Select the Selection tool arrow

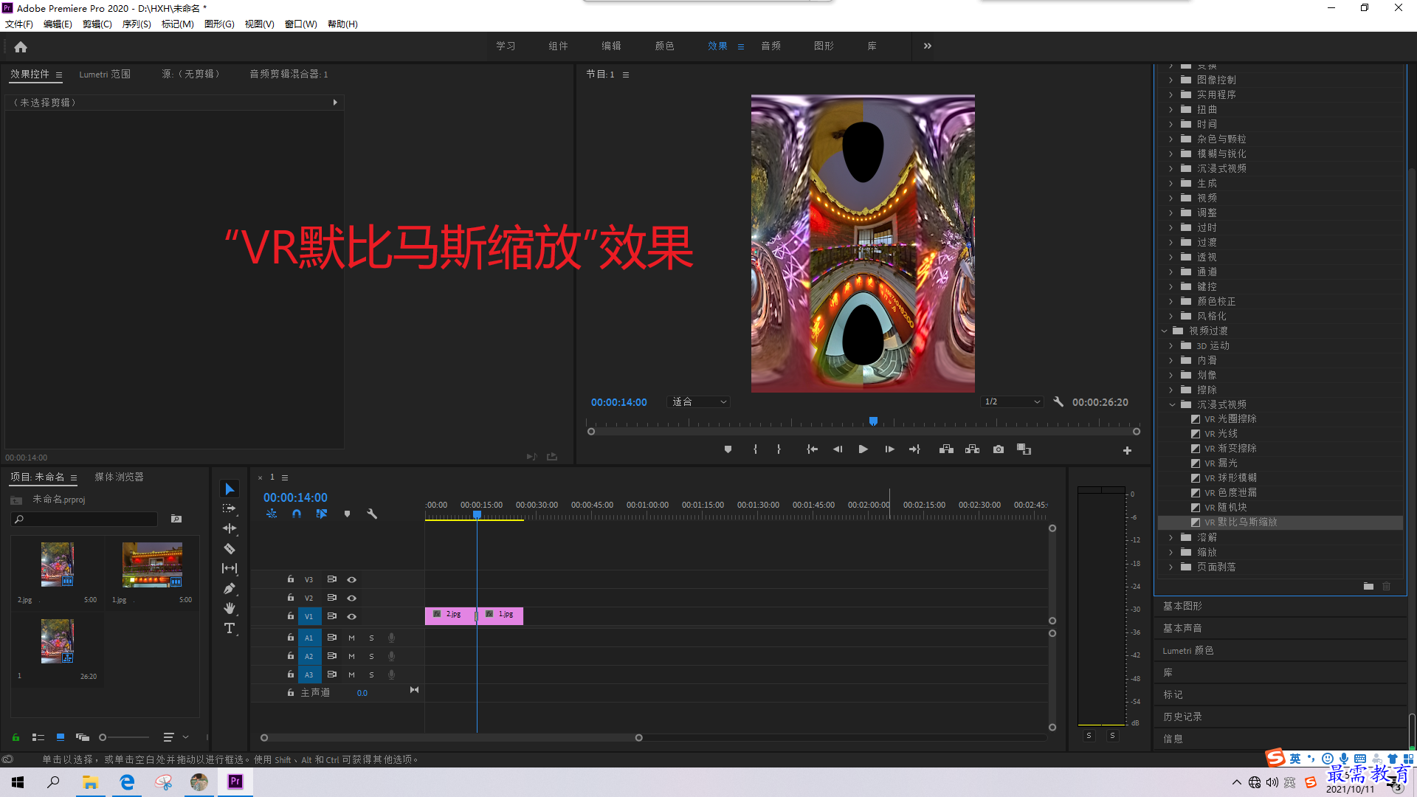coord(230,489)
